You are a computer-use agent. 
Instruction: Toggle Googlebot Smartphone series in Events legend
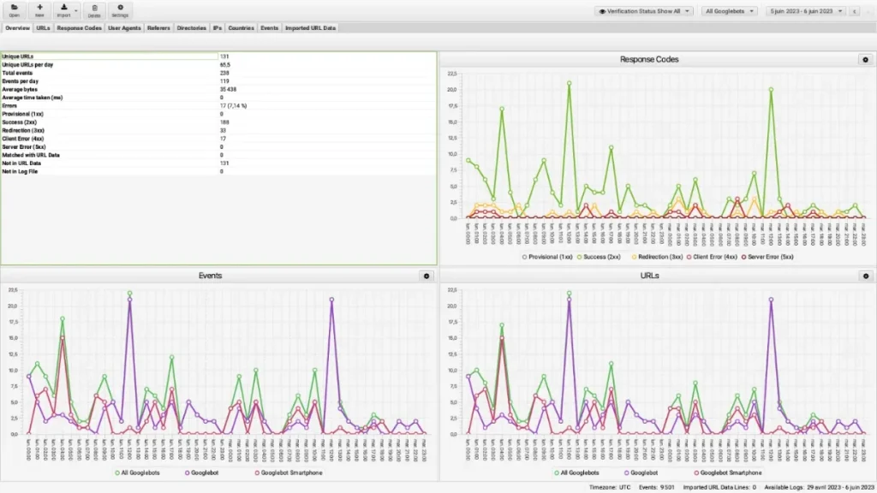pos(289,472)
